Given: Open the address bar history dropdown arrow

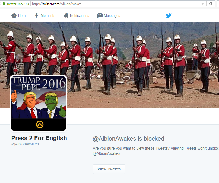Looking at the screenshot, I should tap(202, 4).
